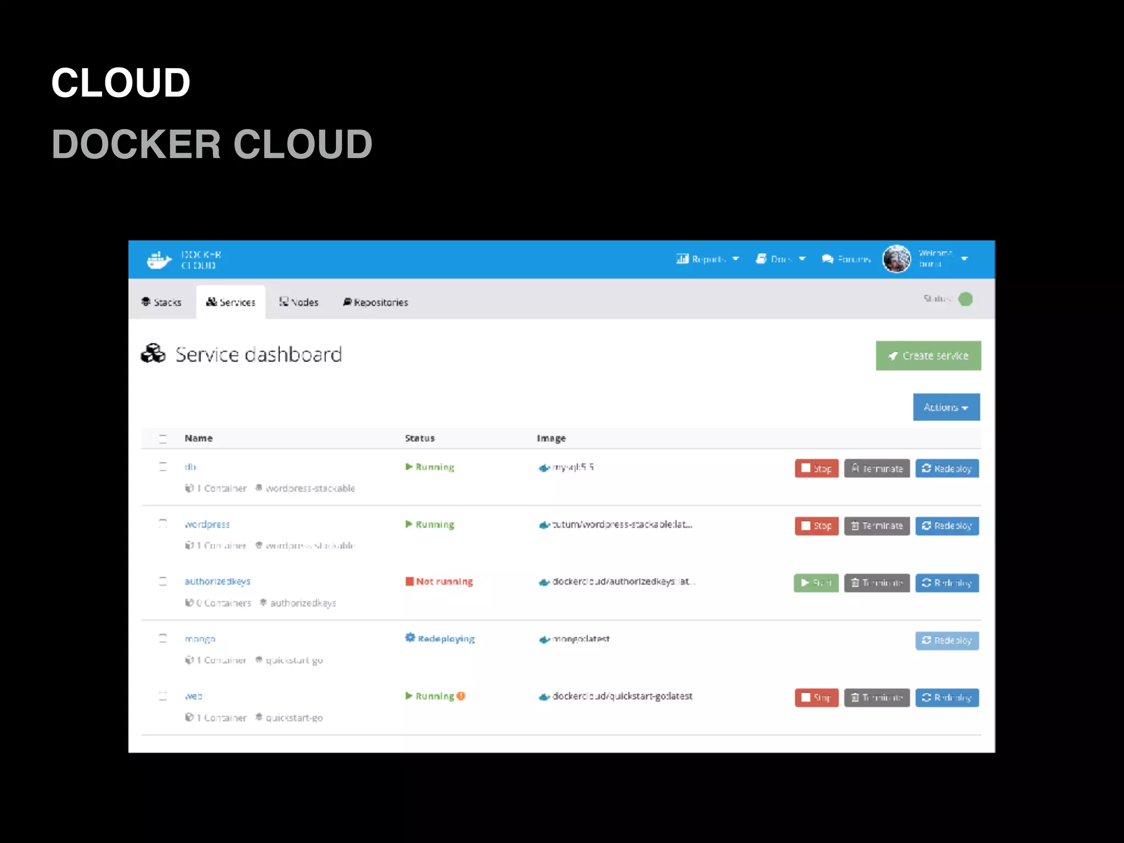Open the Reports dropdown menu
This screenshot has width=1124, height=843.
click(x=707, y=259)
